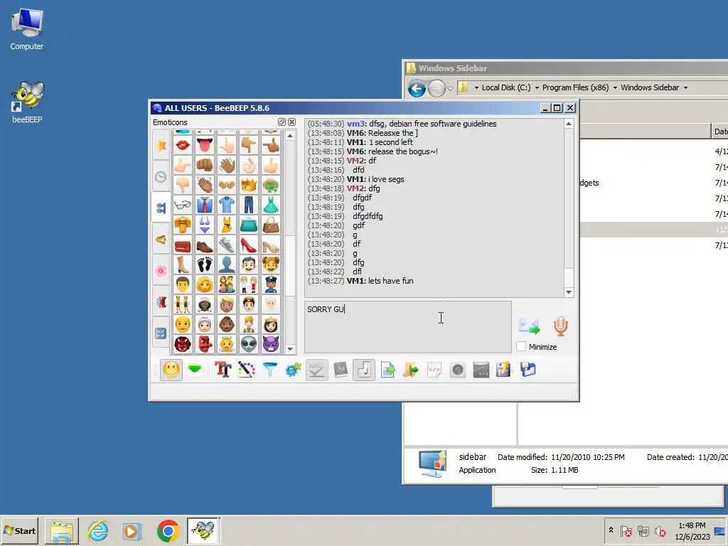Open the text color pencil icon
This screenshot has width=728, height=546.
[247, 370]
